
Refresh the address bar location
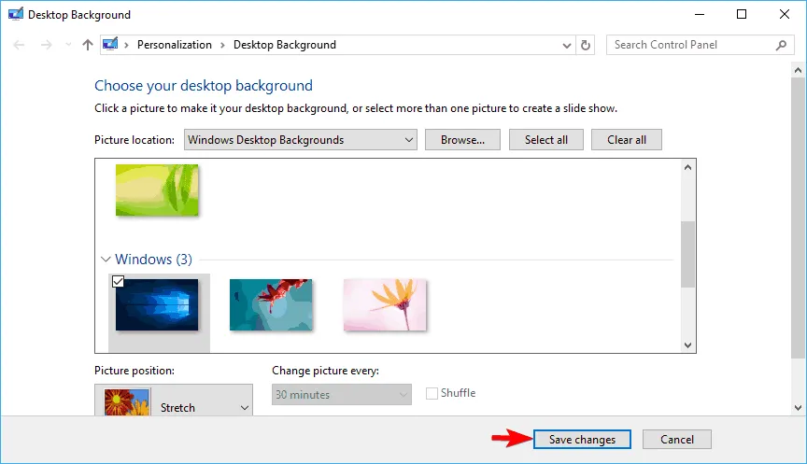587,45
